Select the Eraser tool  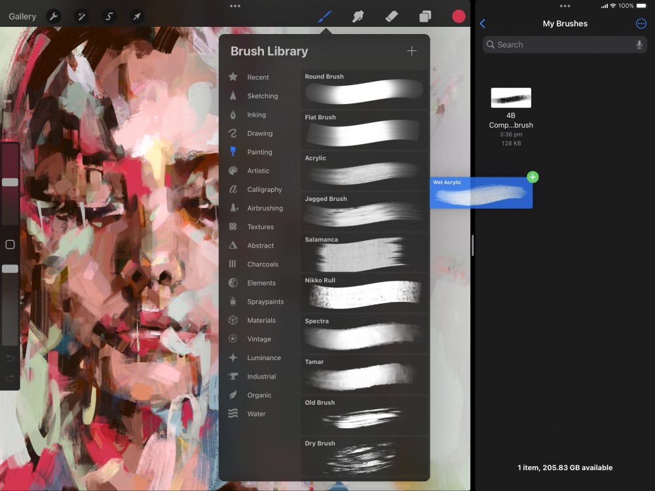[x=391, y=16]
